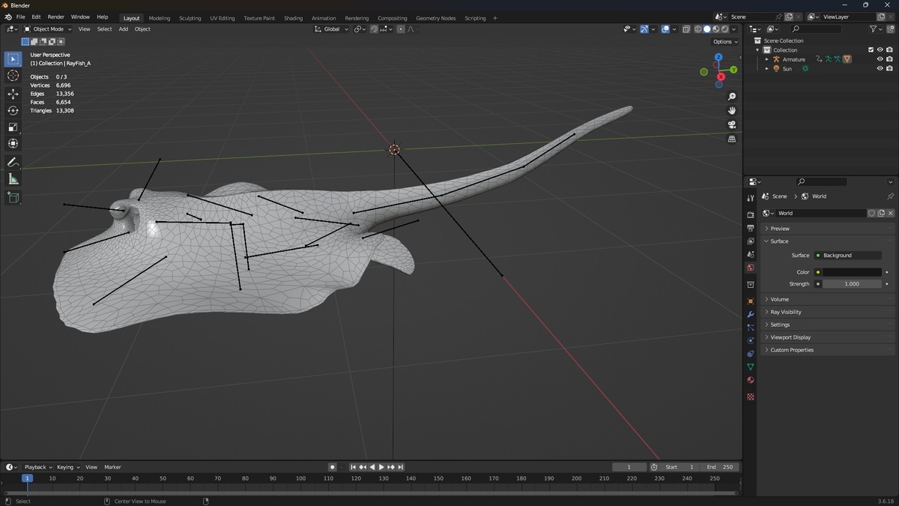
Task: Choose the Scale tool
Action: 13,127
